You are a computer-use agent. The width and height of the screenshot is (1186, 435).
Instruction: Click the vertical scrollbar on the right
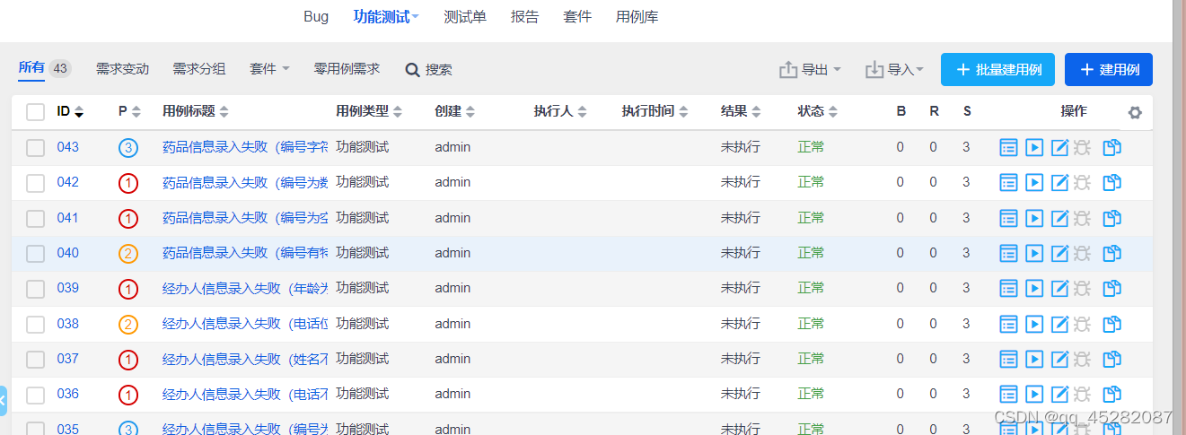[1180, 217]
